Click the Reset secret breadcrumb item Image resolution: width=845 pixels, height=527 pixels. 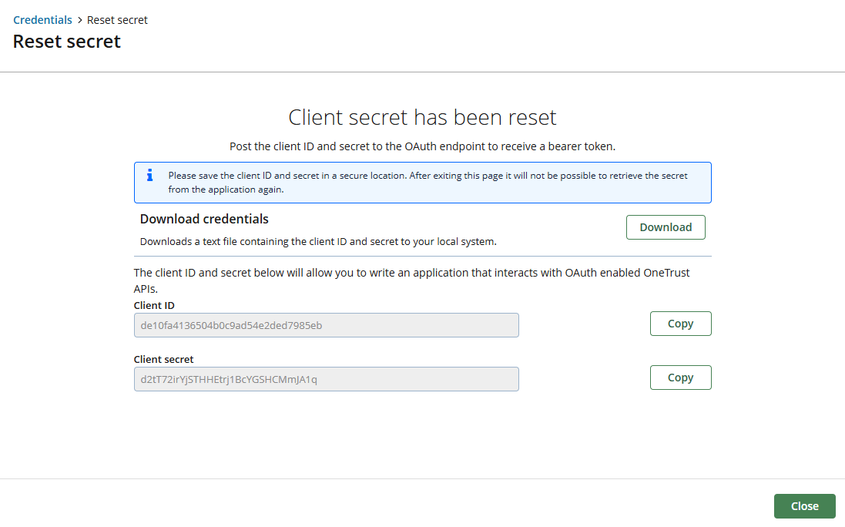click(117, 19)
